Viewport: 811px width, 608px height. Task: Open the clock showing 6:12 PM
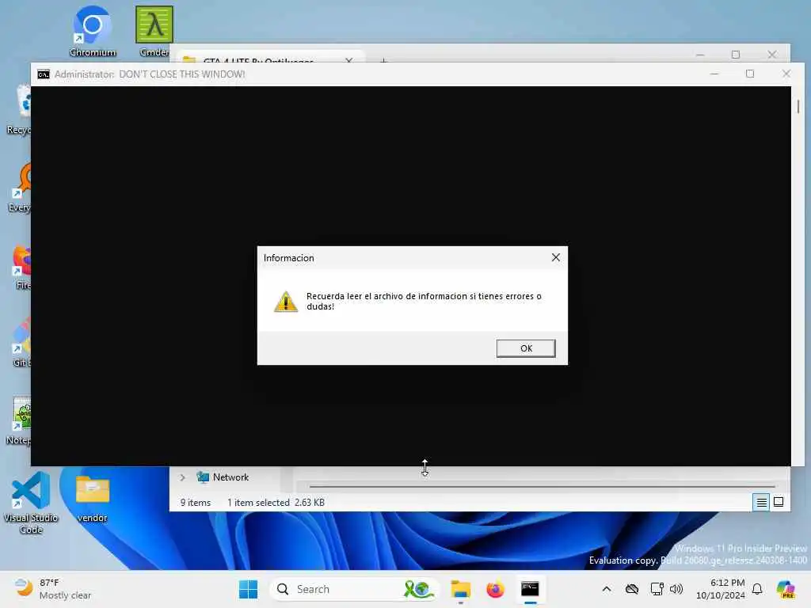720,589
